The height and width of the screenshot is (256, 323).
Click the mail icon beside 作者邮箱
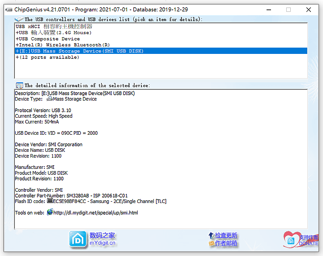coord(212,243)
